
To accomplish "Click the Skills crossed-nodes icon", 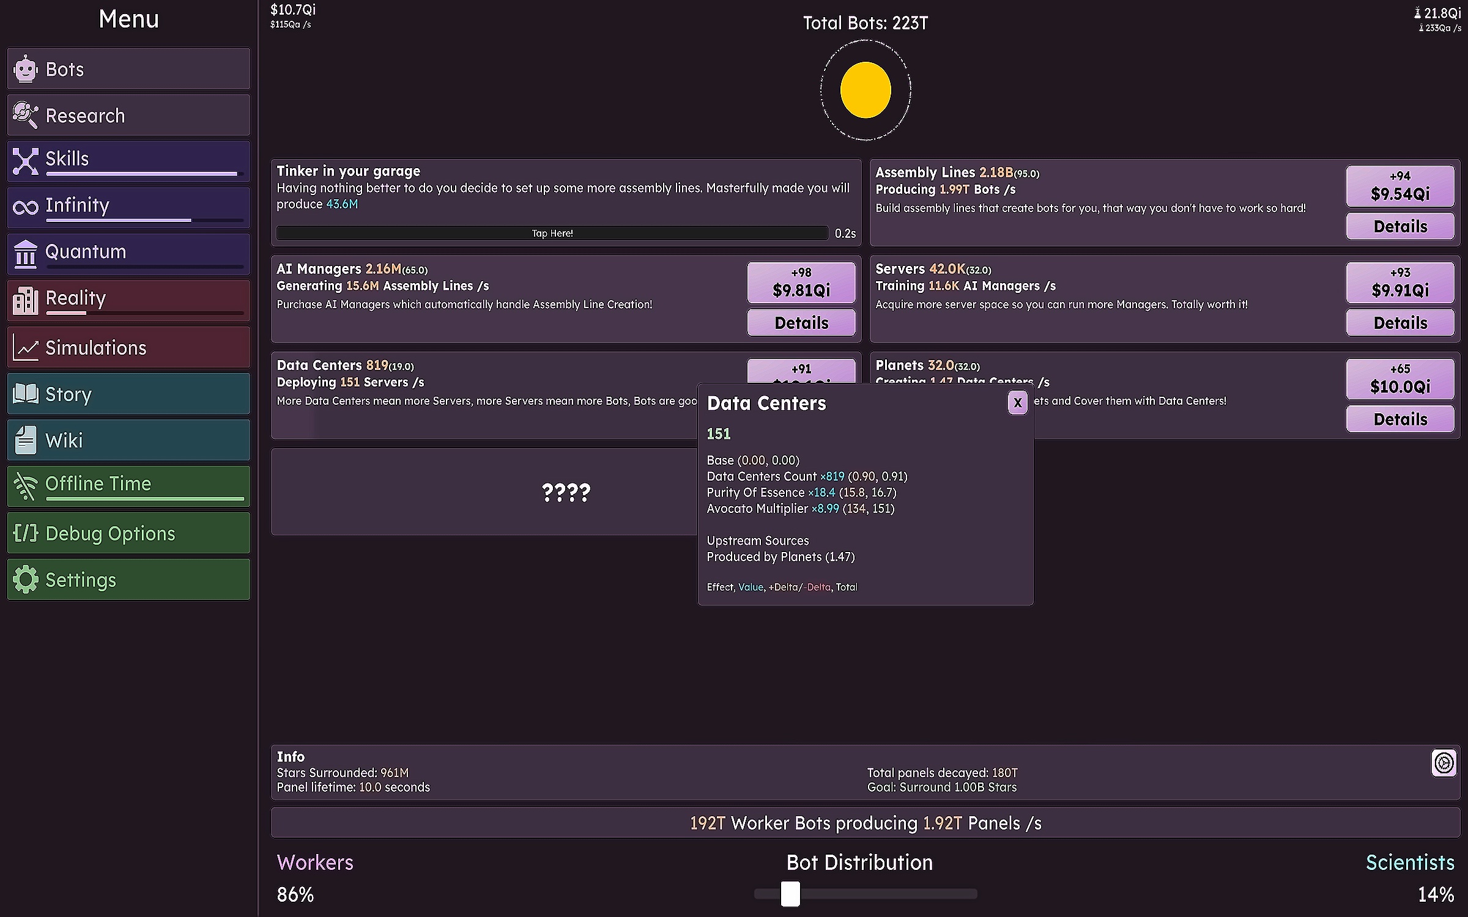I will point(26,161).
